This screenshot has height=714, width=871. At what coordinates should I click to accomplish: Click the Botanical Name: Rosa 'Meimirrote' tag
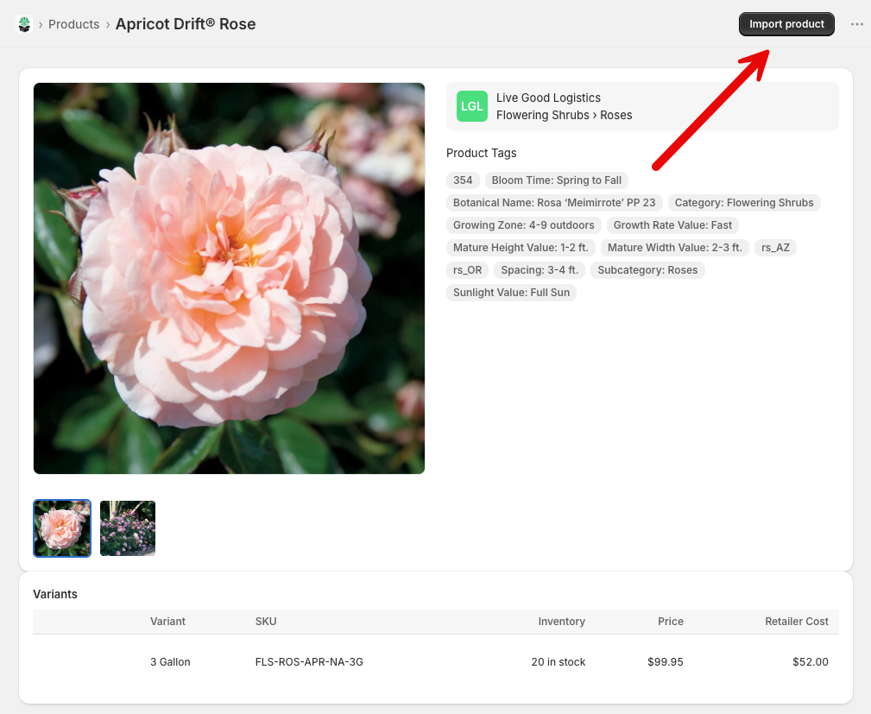[x=554, y=203]
